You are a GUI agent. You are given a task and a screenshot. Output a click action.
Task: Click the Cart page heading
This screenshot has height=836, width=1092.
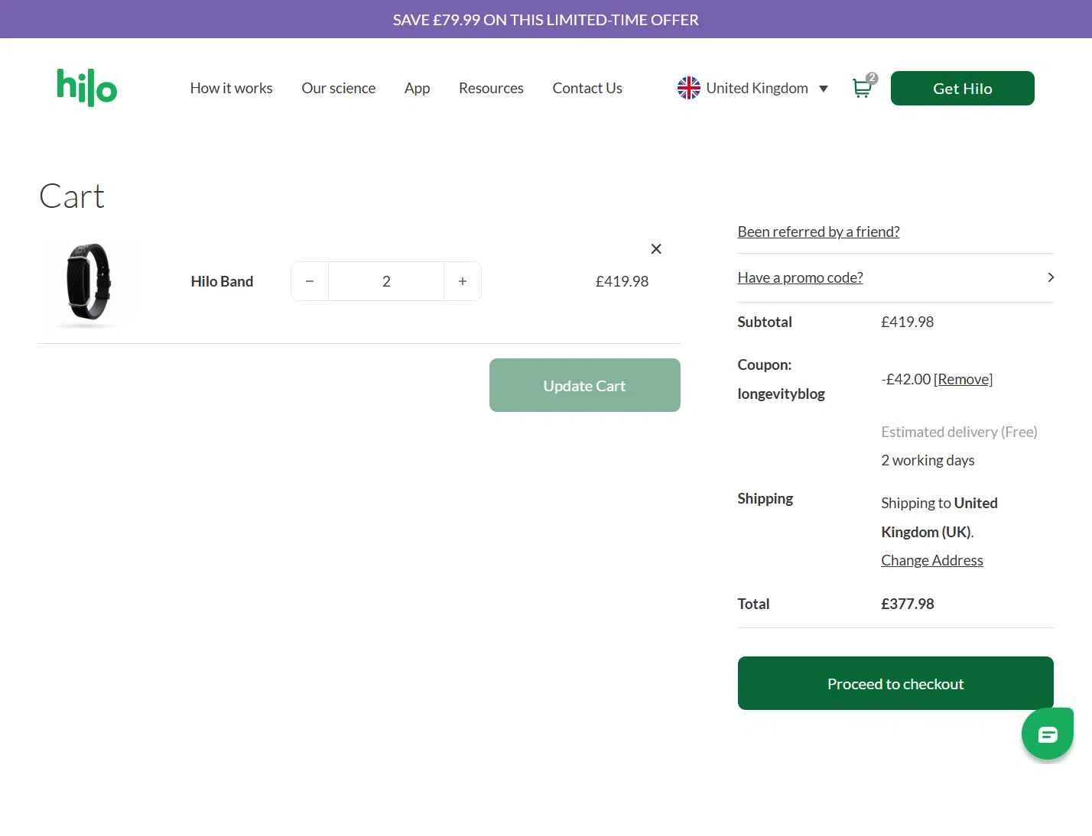pos(72,196)
